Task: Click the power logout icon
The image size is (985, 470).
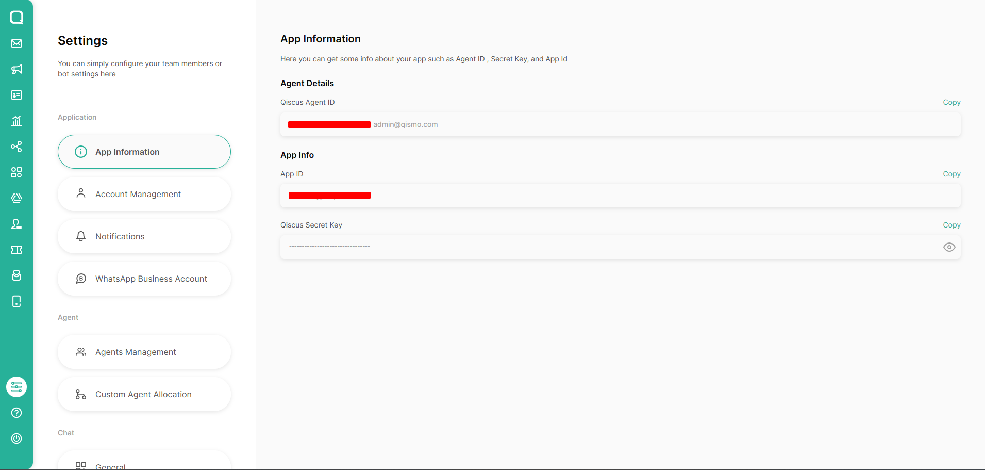Action: point(16,439)
